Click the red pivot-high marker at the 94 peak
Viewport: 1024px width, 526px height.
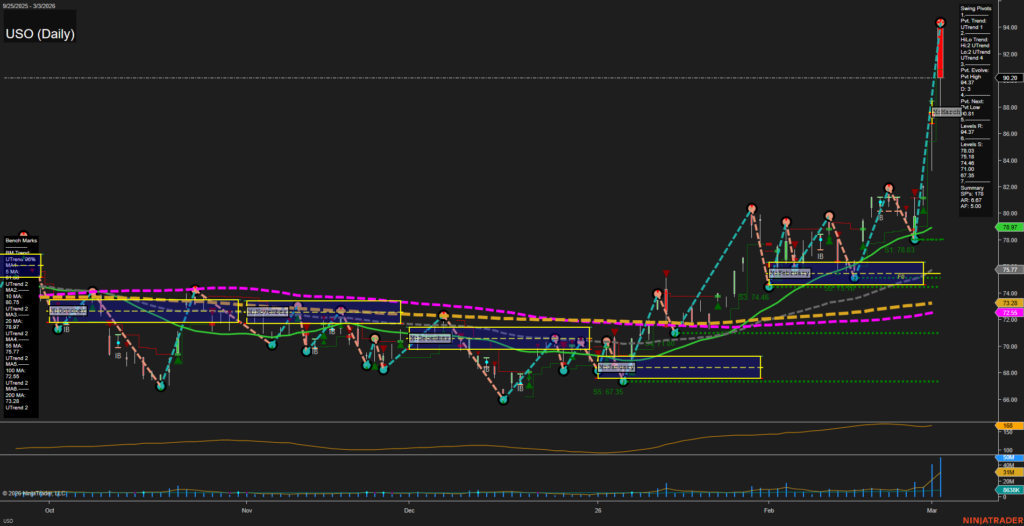[x=941, y=23]
